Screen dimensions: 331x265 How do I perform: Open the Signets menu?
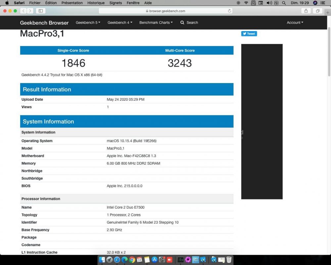pos(116,3)
